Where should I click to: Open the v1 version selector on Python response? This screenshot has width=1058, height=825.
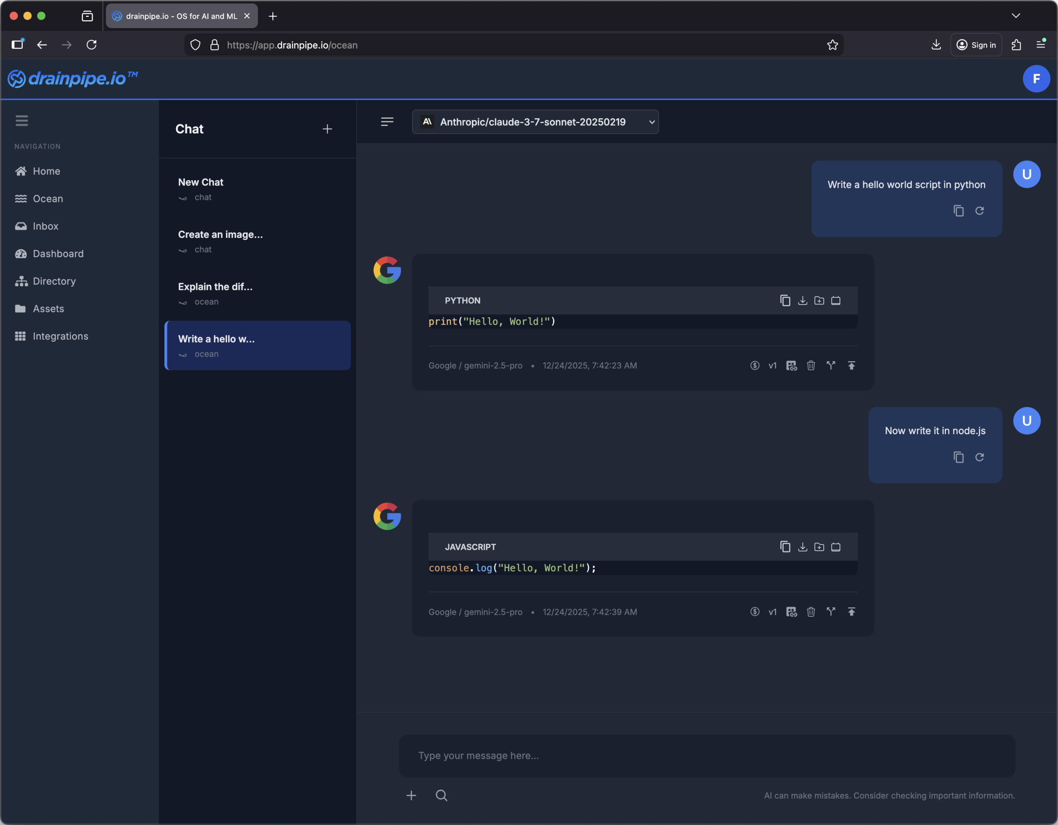(x=772, y=366)
